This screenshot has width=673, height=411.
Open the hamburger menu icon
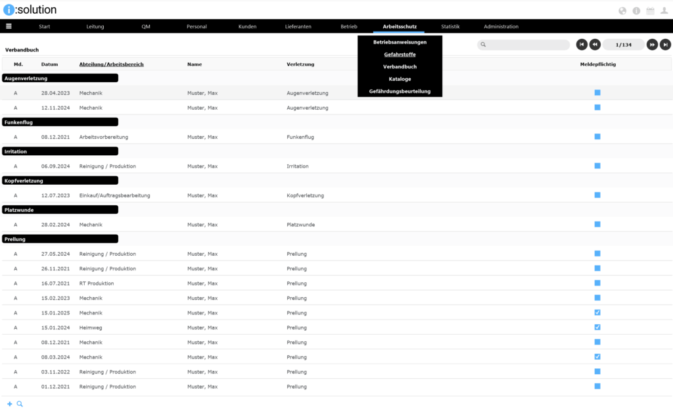click(9, 26)
